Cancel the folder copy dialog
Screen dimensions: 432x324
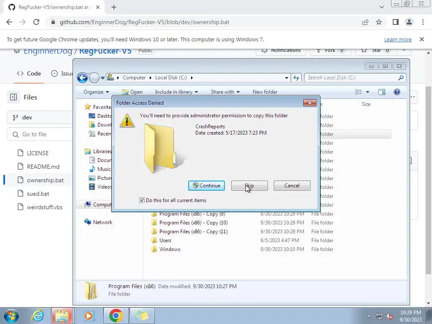[x=292, y=186]
